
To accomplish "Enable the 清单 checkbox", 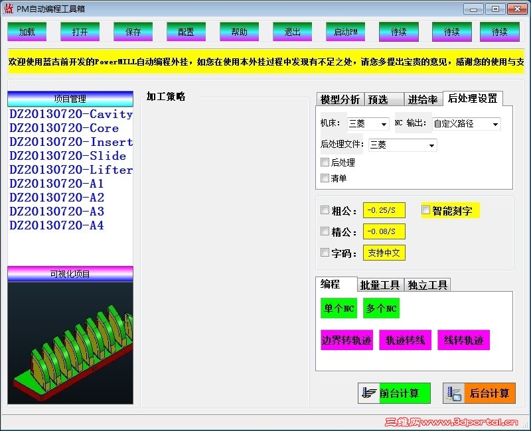I will pos(325,178).
